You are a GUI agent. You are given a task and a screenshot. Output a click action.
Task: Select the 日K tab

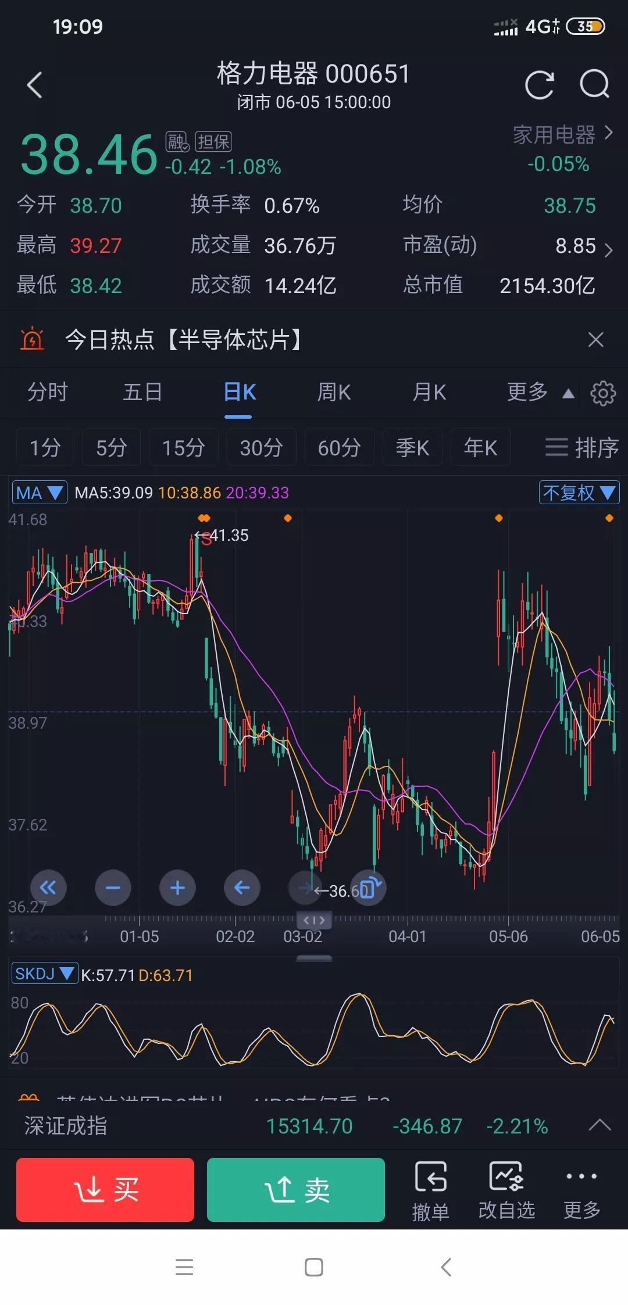[x=239, y=393]
